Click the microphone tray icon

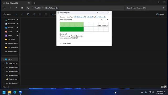point(146,92)
